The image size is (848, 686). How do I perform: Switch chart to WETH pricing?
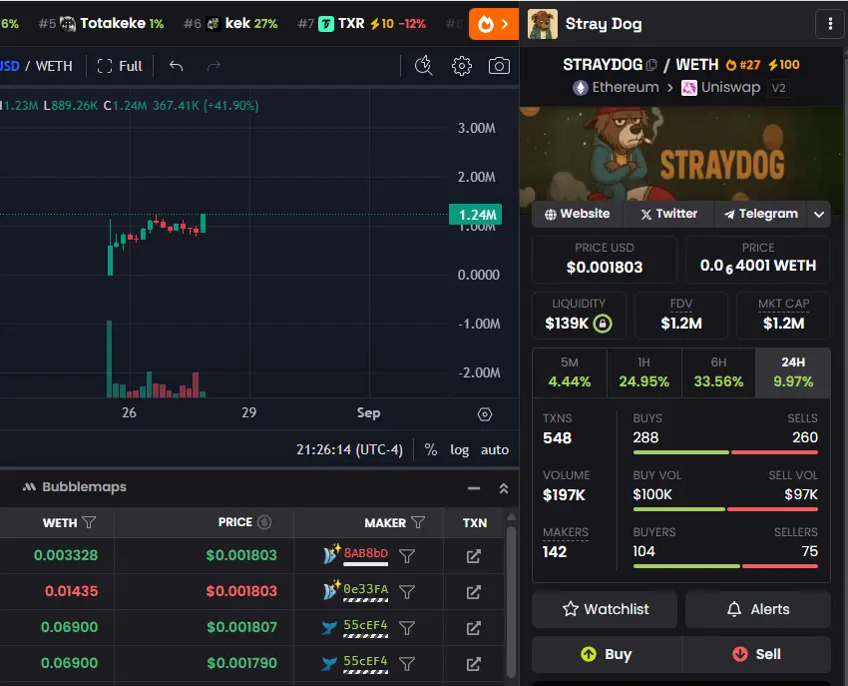tap(54, 66)
